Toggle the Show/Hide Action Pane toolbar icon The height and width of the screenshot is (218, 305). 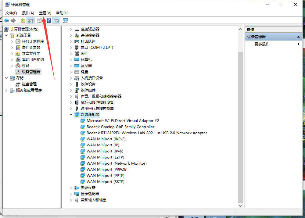(56, 20)
